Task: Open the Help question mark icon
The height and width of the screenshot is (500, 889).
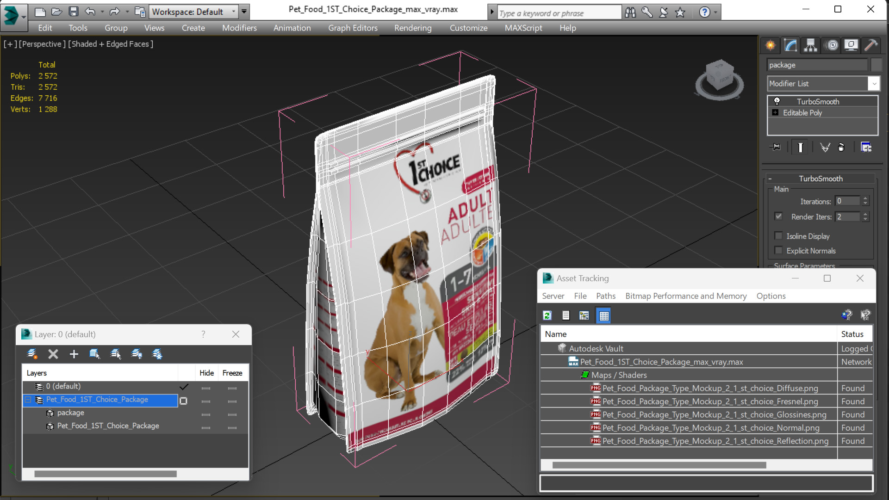Action: [704, 12]
